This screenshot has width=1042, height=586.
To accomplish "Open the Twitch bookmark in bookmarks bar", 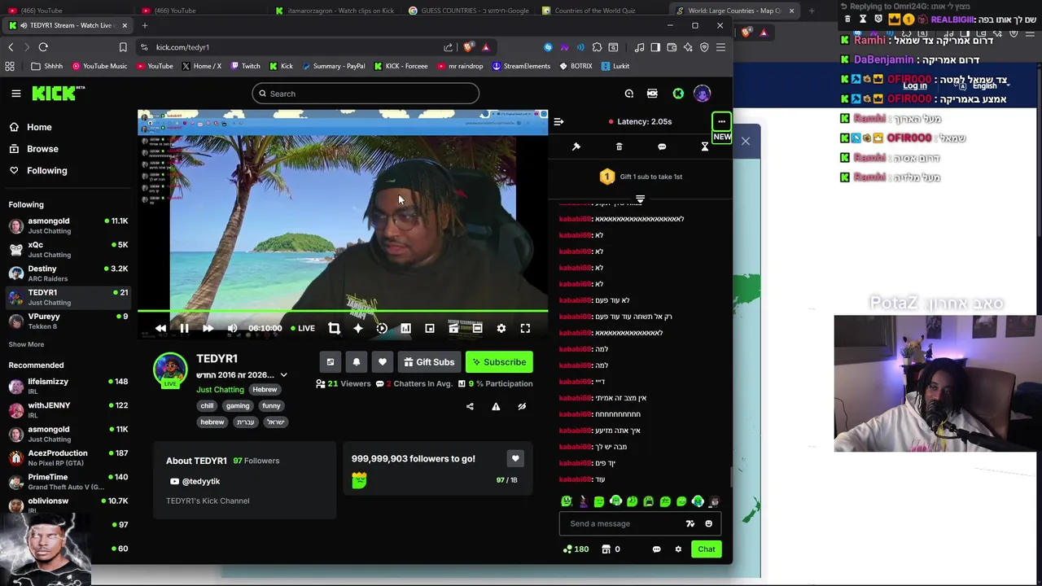I will point(245,66).
